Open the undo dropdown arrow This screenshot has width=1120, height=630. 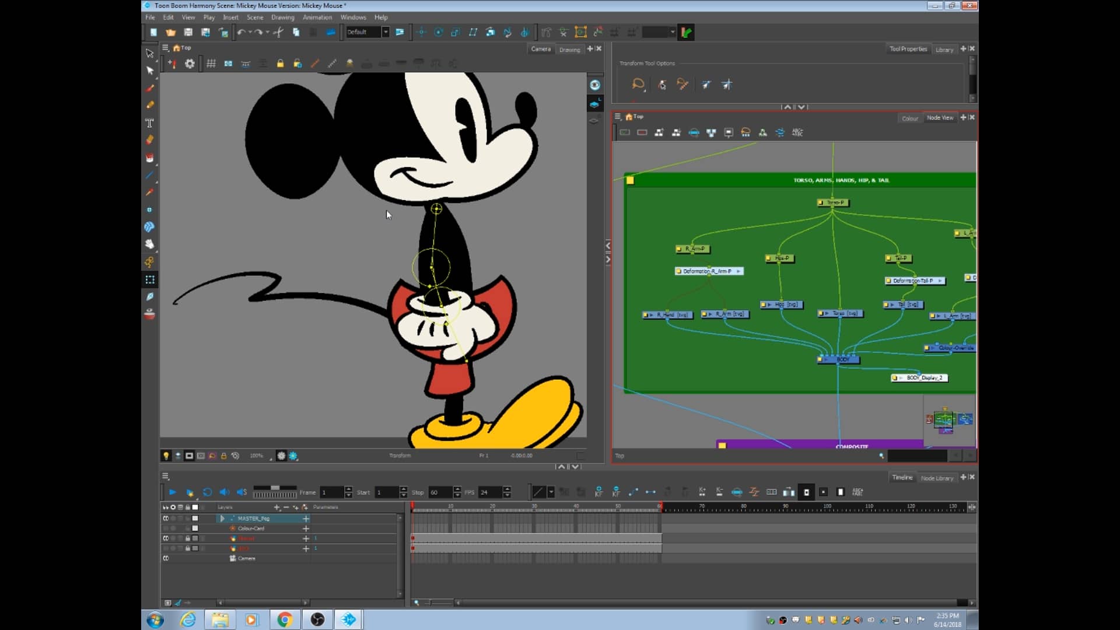(x=250, y=33)
